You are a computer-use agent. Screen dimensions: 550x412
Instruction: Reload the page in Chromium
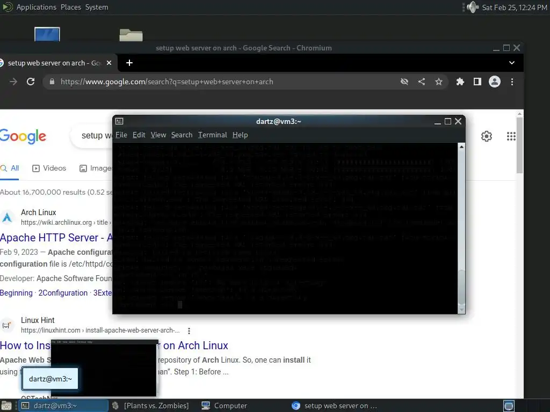point(31,82)
